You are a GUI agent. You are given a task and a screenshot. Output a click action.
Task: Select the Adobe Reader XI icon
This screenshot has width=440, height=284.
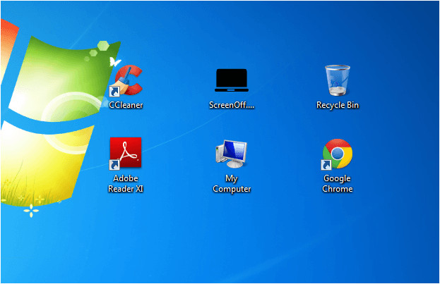point(126,154)
